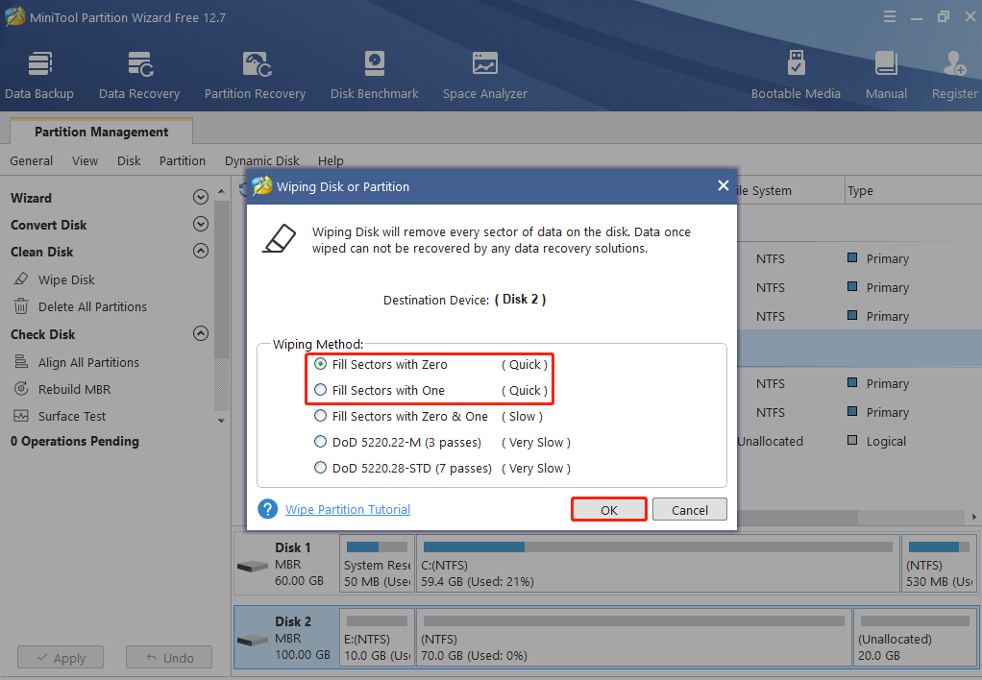982x680 pixels.
Task: Expand the Convert Disk section
Action: [201, 224]
